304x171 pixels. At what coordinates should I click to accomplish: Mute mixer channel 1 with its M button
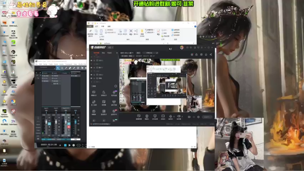49,117
